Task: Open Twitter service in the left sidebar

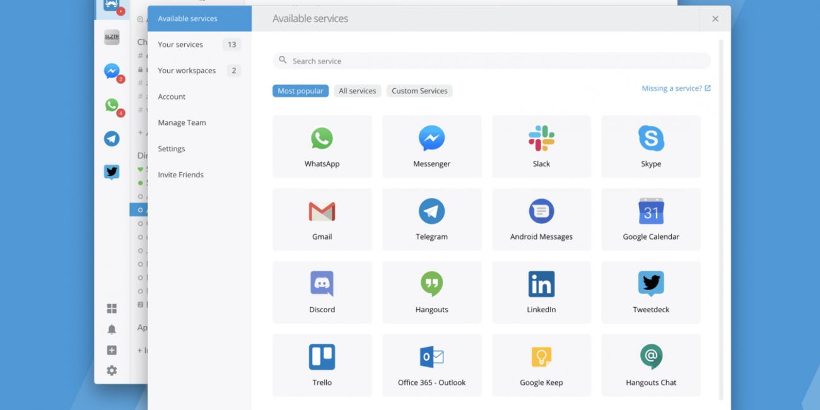Action: (x=112, y=172)
